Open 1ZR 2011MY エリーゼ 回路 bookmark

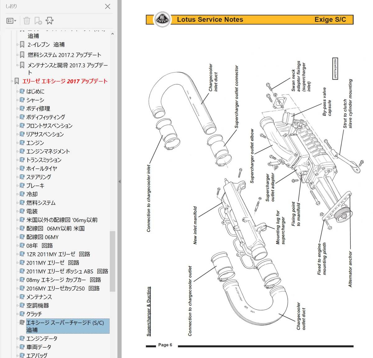[x=58, y=254]
